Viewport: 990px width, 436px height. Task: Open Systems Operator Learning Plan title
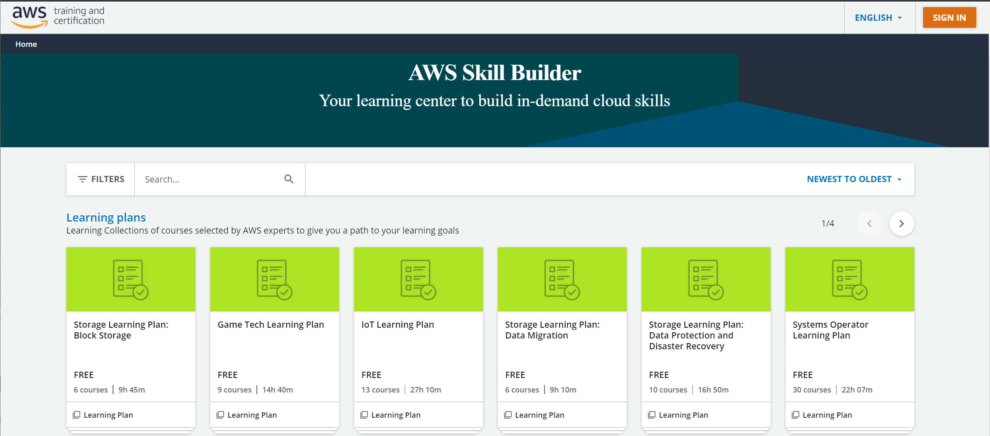pyautogui.click(x=830, y=330)
